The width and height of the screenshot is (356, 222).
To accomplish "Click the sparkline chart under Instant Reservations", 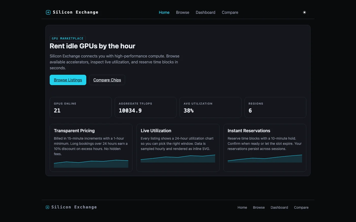I will (x=265, y=159).
